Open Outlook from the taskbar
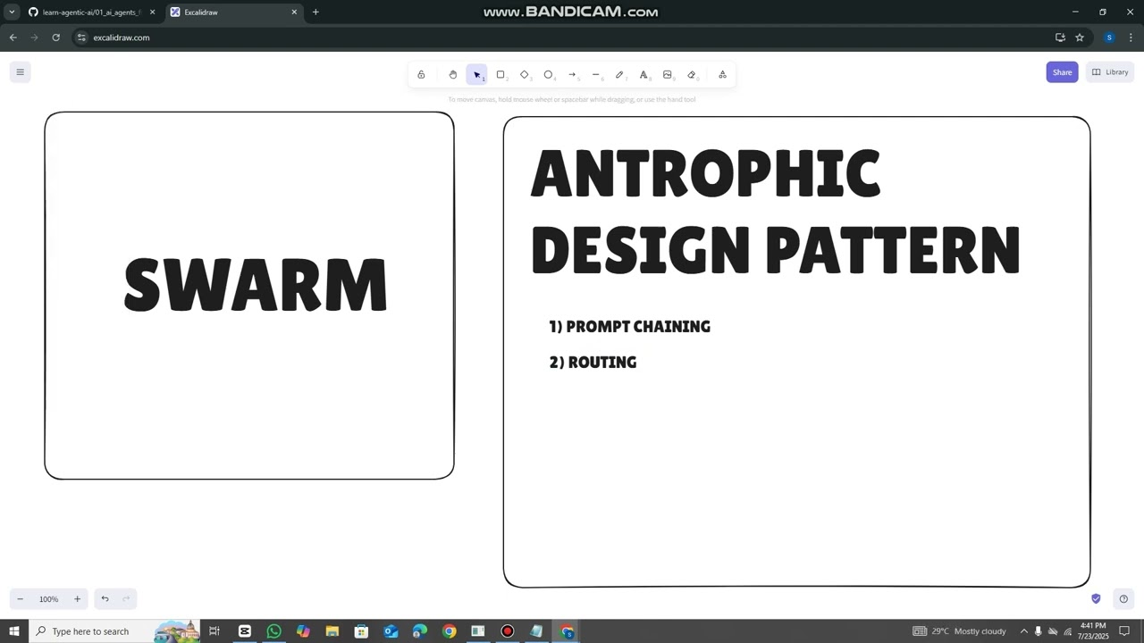Screen dimensions: 1144x643 (391, 631)
